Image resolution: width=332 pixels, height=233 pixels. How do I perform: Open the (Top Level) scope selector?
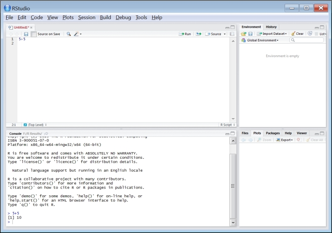point(35,125)
